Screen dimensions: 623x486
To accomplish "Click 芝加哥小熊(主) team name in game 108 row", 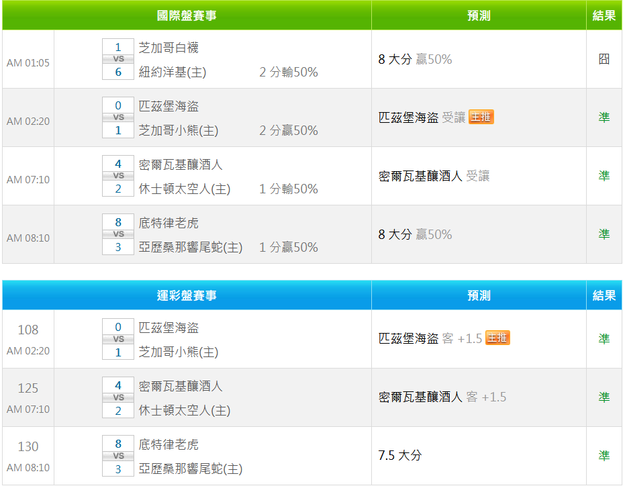I will (x=179, y=352).
